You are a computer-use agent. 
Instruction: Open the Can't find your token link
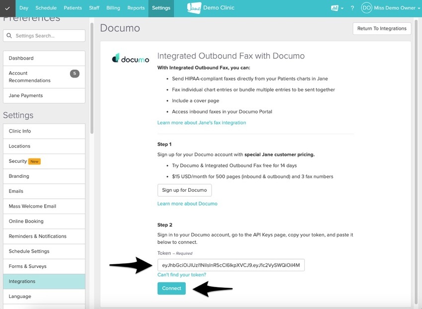tap(182, 275)
